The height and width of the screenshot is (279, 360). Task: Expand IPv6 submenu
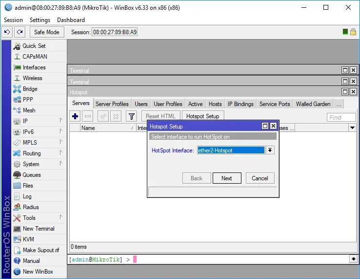[61, 131]
